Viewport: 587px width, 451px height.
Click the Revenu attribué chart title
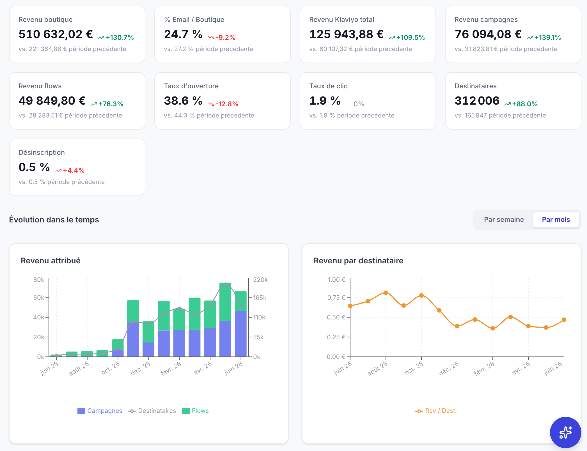pyautogui.click(x=51, y=261)
